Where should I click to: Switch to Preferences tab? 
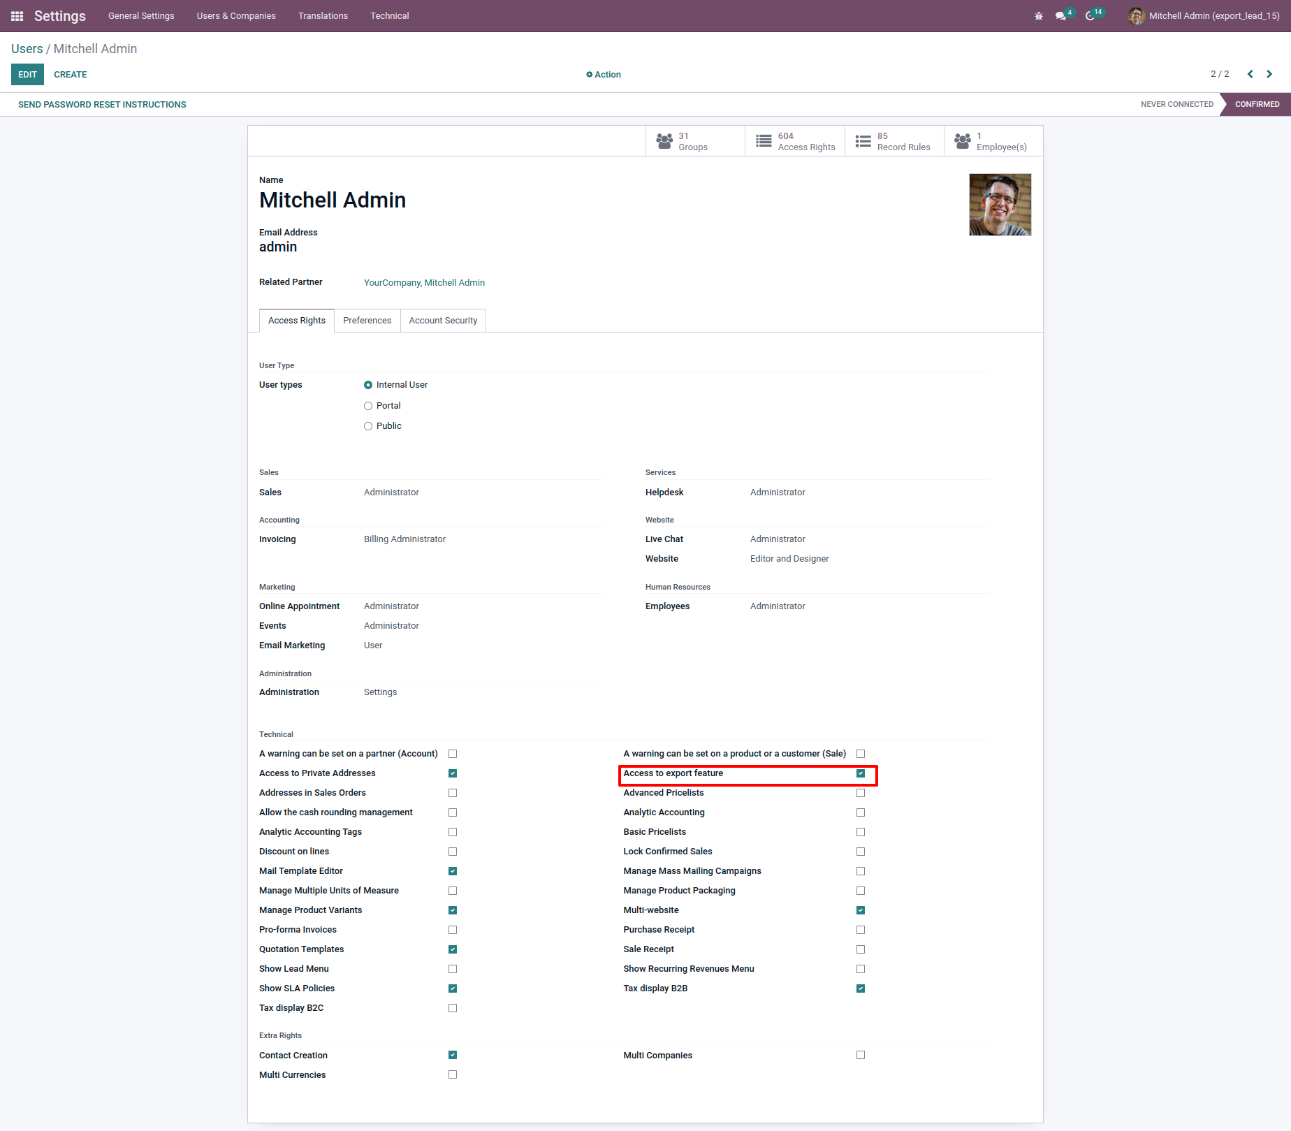point(367,320)
